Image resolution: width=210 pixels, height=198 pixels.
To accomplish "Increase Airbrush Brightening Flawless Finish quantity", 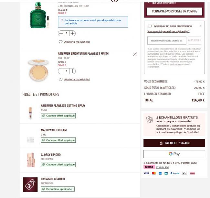I will pyautogui.click(x=73, y=71).
